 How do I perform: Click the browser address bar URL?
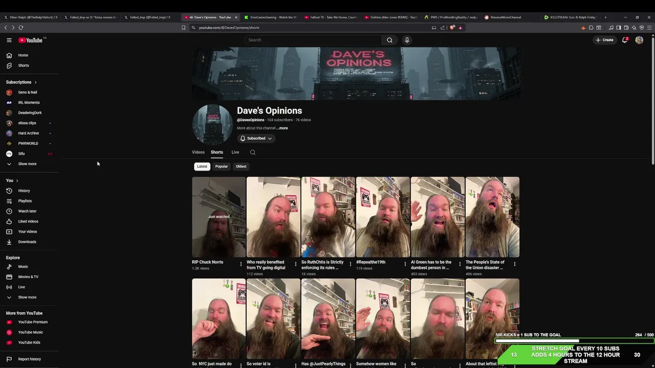click(x=229, y=28)
